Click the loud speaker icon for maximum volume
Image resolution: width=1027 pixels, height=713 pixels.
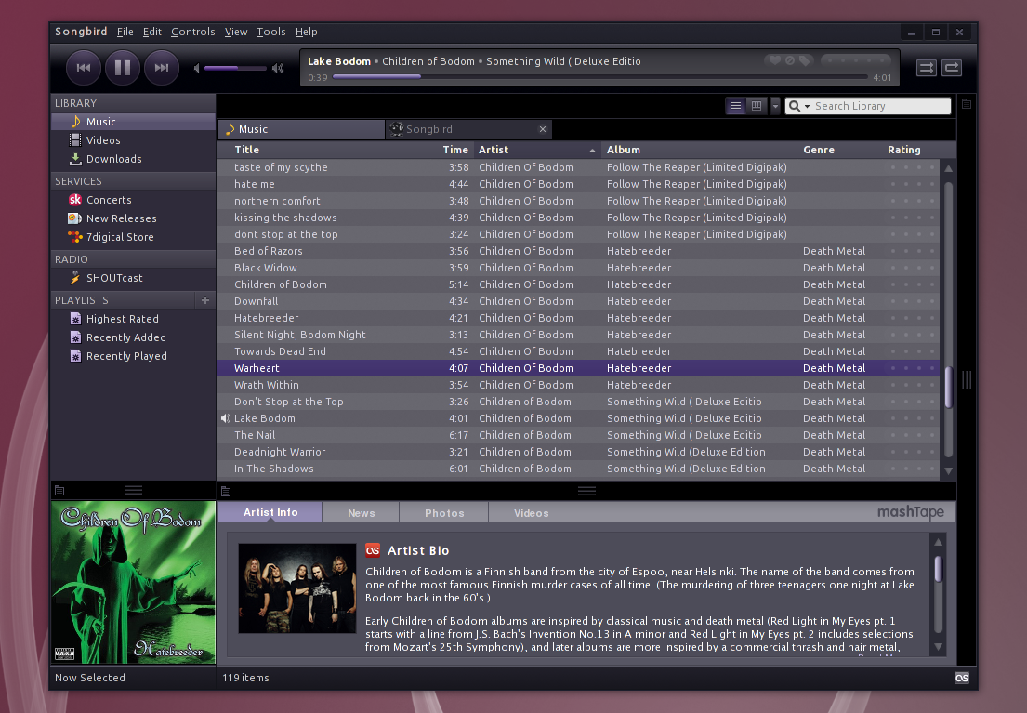(x=279, y=68)
